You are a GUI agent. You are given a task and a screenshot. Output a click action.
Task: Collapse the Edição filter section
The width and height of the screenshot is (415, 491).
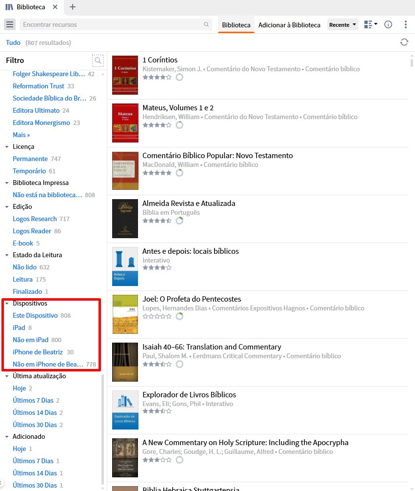(x=7, y=207)
